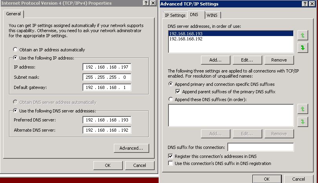Click the Subnet mask field
Image resolution: width=318 pixels, height=183 pixels.
[107, 77]
